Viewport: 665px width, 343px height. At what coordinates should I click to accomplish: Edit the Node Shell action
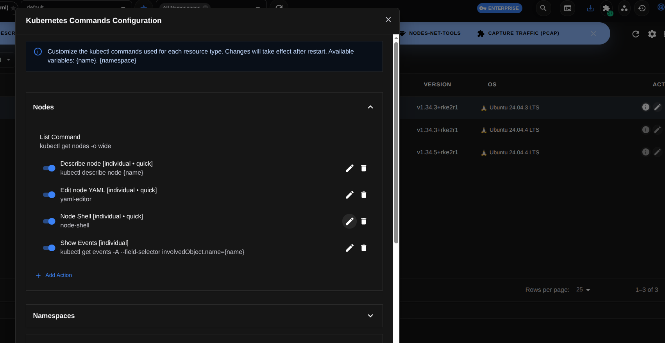click(350, 222)
